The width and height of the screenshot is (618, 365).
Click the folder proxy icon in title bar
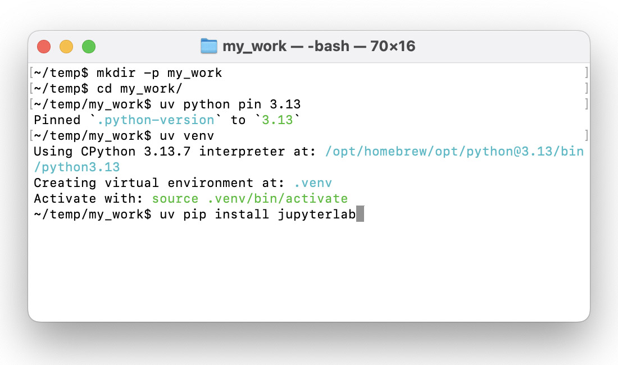(x=208, y=46)
